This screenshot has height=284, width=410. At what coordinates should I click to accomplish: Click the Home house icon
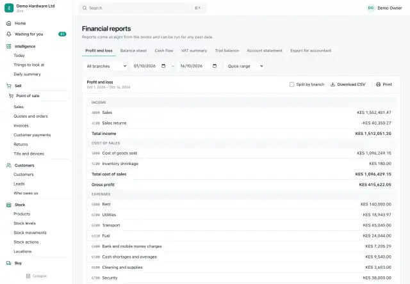(8, 23)
